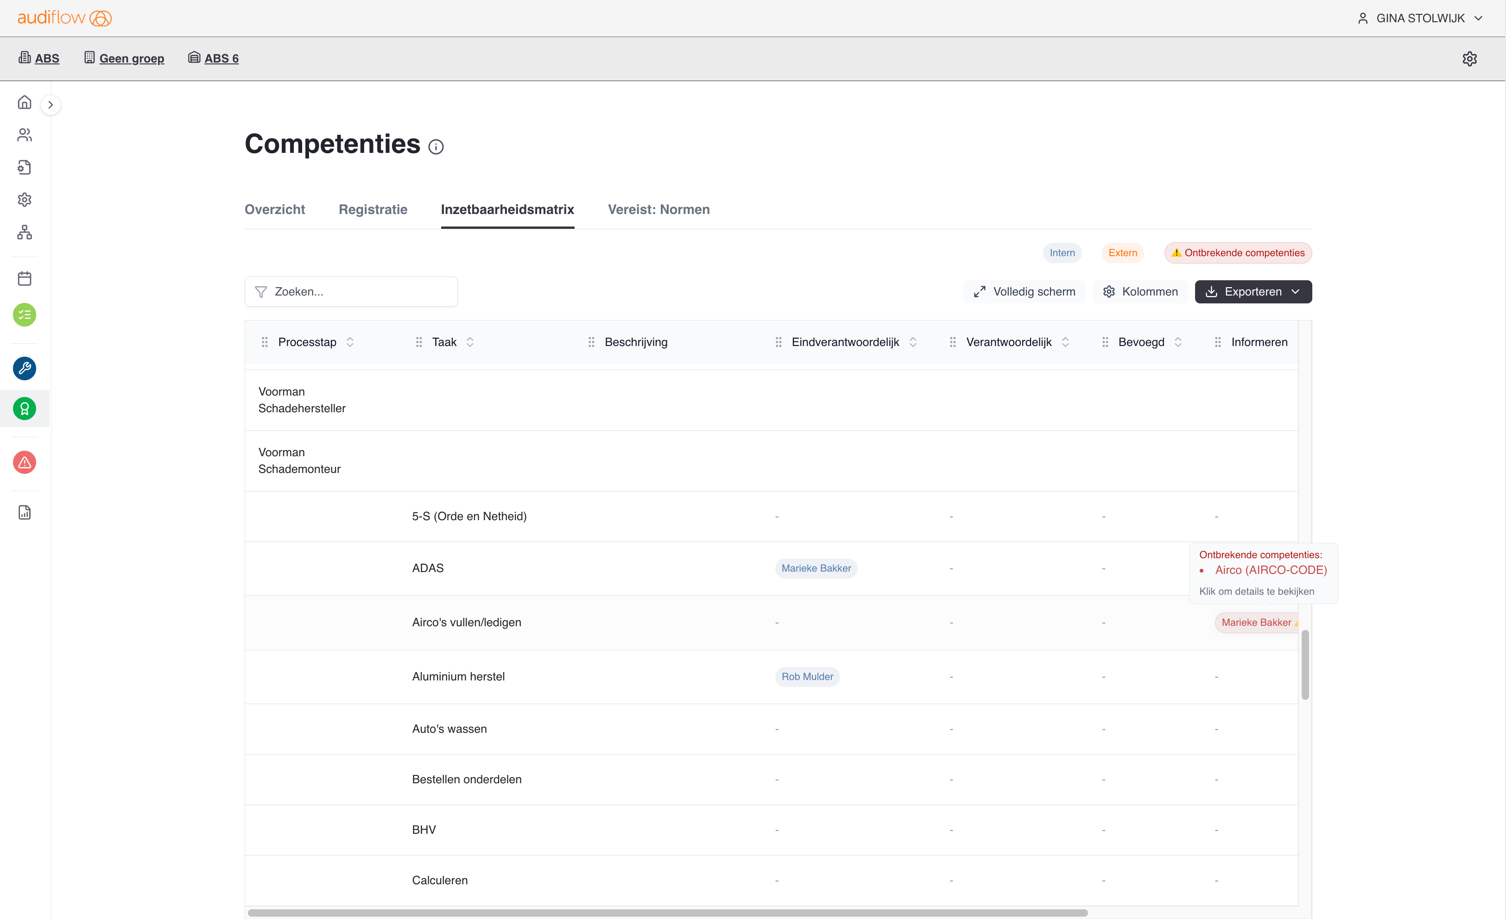
Task: Focus the Zoeken search field
Action: 351,292
